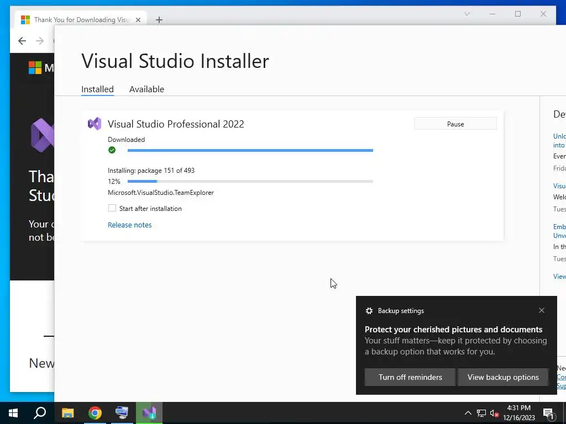Screen dimensions: 566x424
Task: Open Google Chrome from the taskbar
Action: tap(95, 413)
